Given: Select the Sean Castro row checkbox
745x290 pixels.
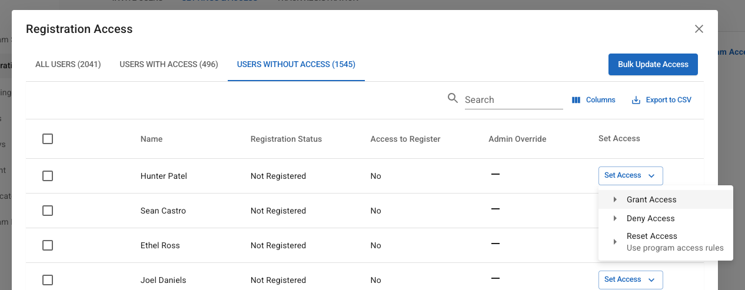Looking at the screenshot, I should (x=48, y=211).
